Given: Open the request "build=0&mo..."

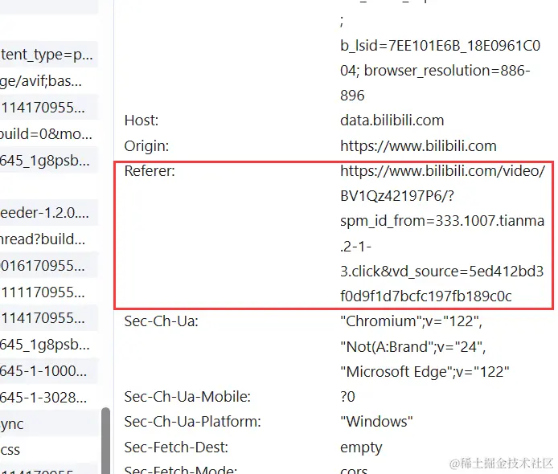Looking at the screenshot, I should tap(49, 133).
